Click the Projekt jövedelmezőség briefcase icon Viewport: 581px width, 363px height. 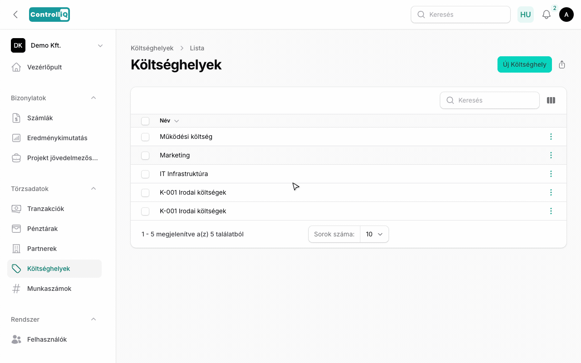click(x=16, y=158)
